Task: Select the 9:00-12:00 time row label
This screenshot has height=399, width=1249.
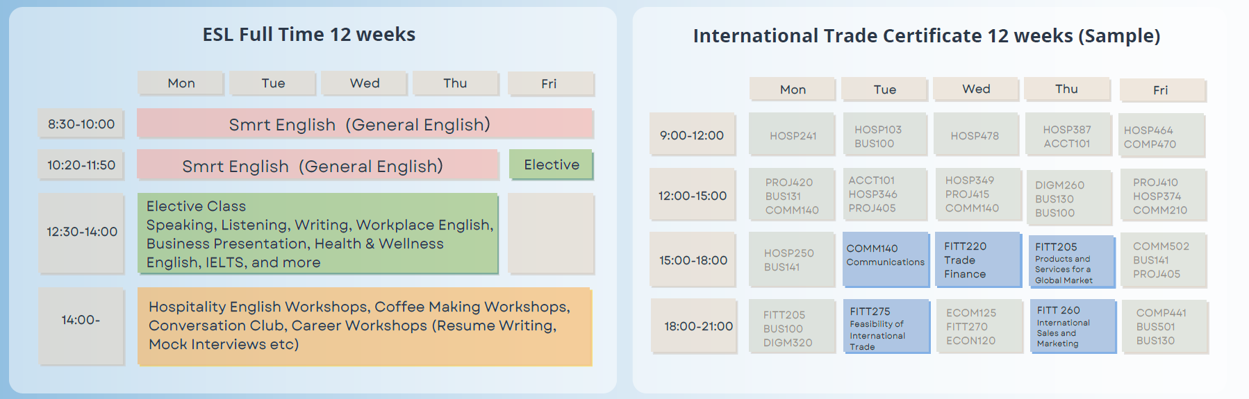Action: (x=692, y=135)
